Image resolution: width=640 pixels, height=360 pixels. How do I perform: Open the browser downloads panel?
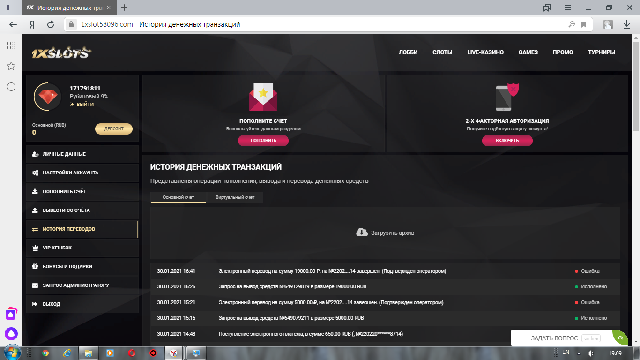click(x=627, y=24)
